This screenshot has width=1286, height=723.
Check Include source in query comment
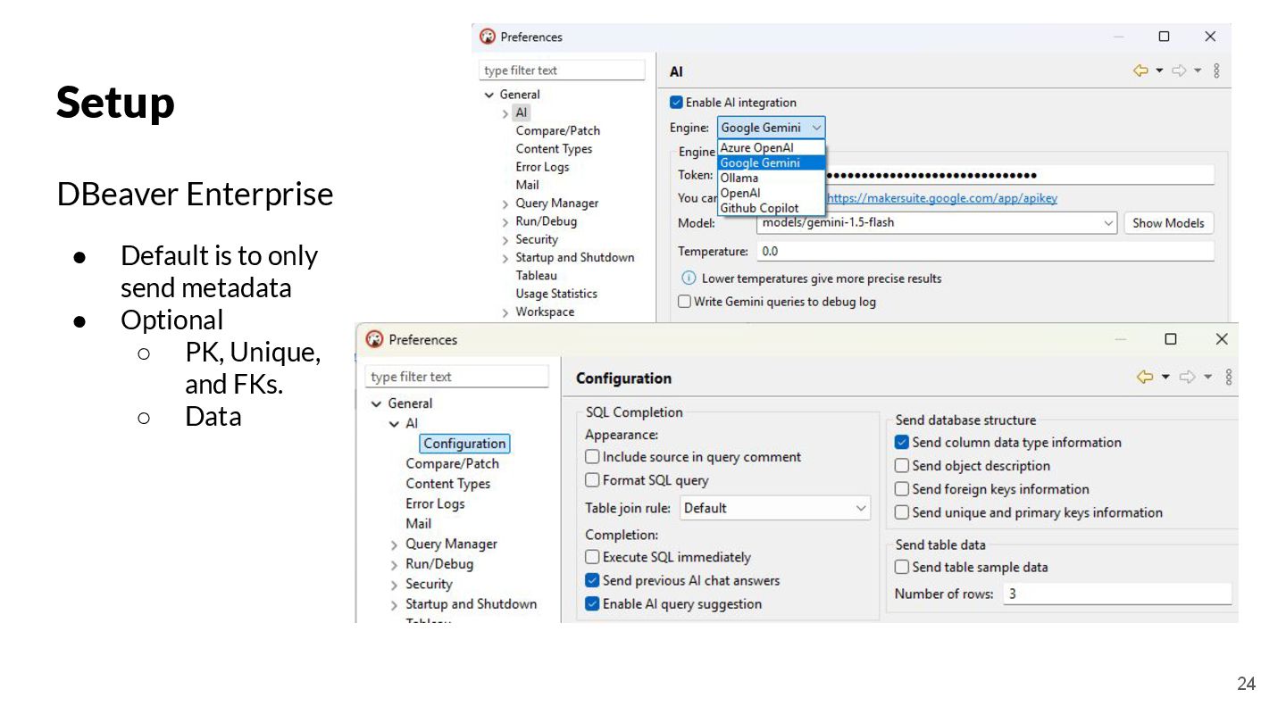[x=592, y=457]
